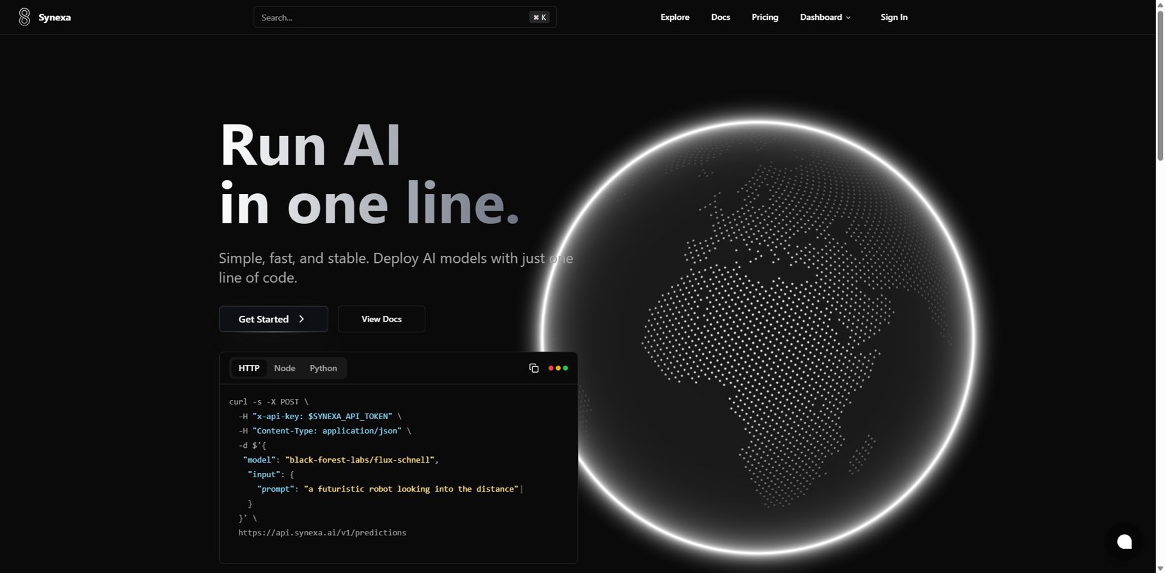This screenshot has width=1165, height=573.
Task: Click the "in one line." headline text
Action: pos(369,203)
